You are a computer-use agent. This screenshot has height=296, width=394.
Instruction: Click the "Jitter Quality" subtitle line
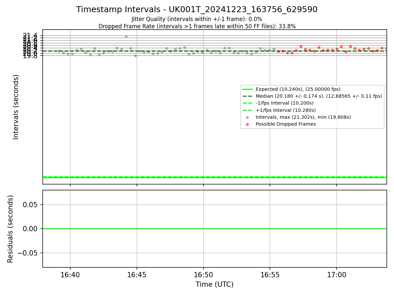197,19
